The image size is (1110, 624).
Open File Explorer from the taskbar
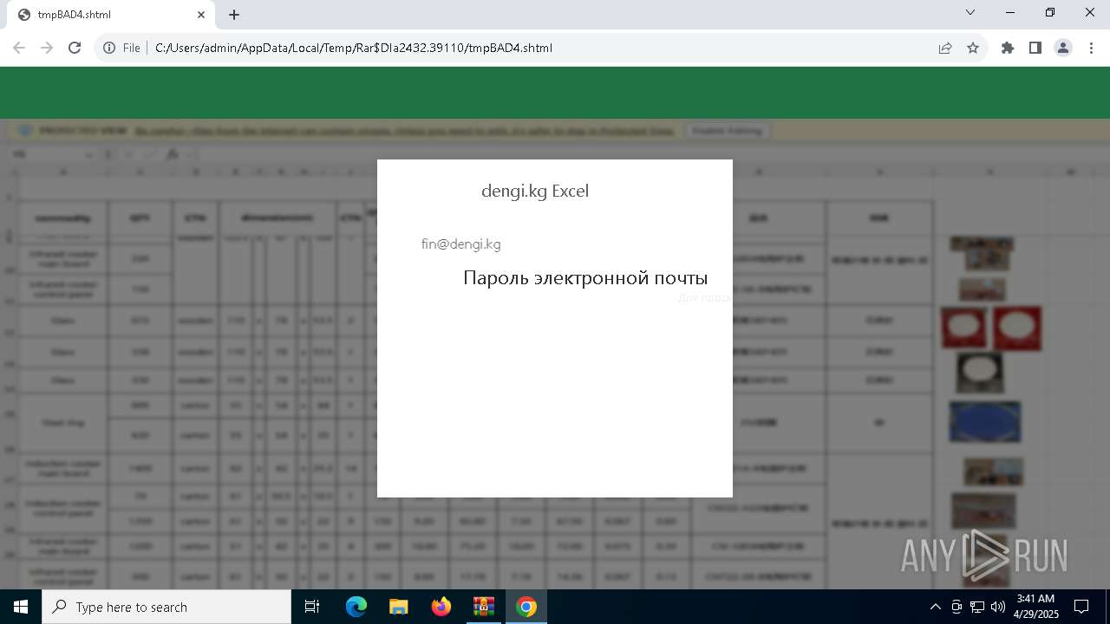[398, 607]
